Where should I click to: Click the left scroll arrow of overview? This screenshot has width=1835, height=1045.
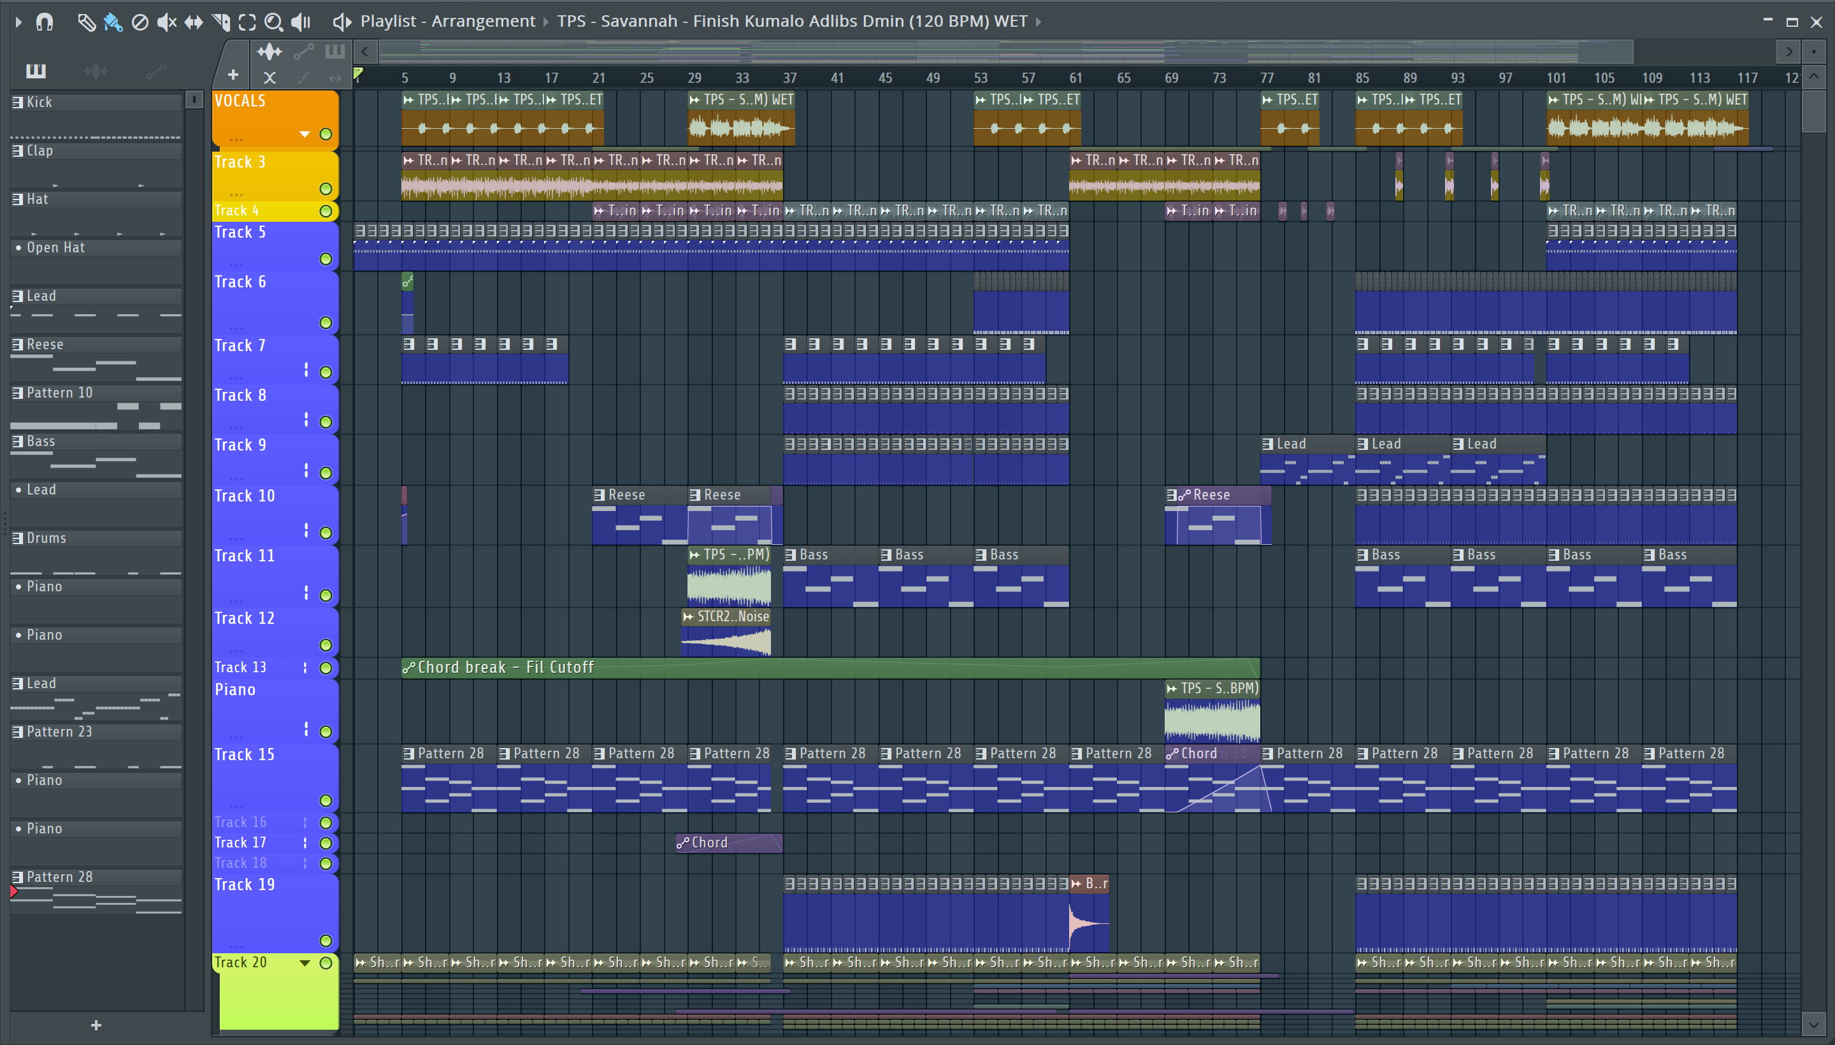tap(364, 52)
